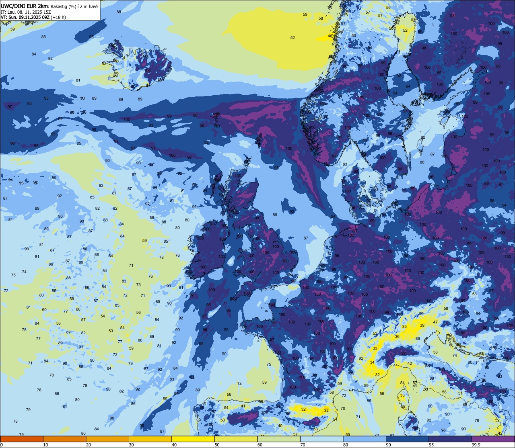The image size is (515, 448).
Task: Click the purple legend swatch above 99.9
Action: point(493,439)
